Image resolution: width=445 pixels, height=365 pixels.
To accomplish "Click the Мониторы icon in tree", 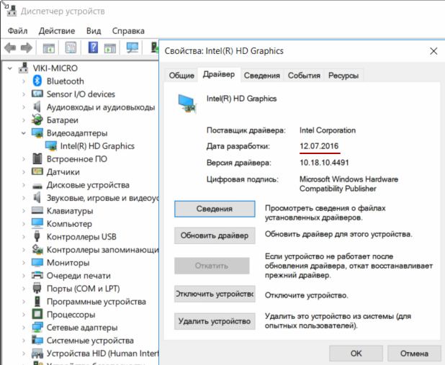I will coord(37,263).
